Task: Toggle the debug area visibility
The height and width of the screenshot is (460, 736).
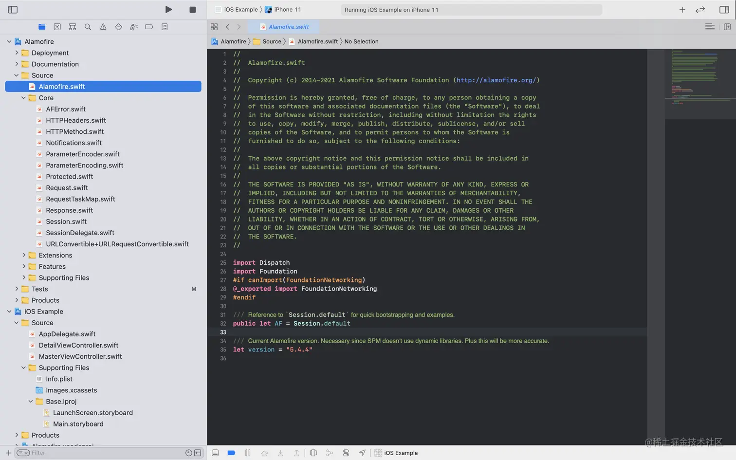Action: (x=215, y=453)
